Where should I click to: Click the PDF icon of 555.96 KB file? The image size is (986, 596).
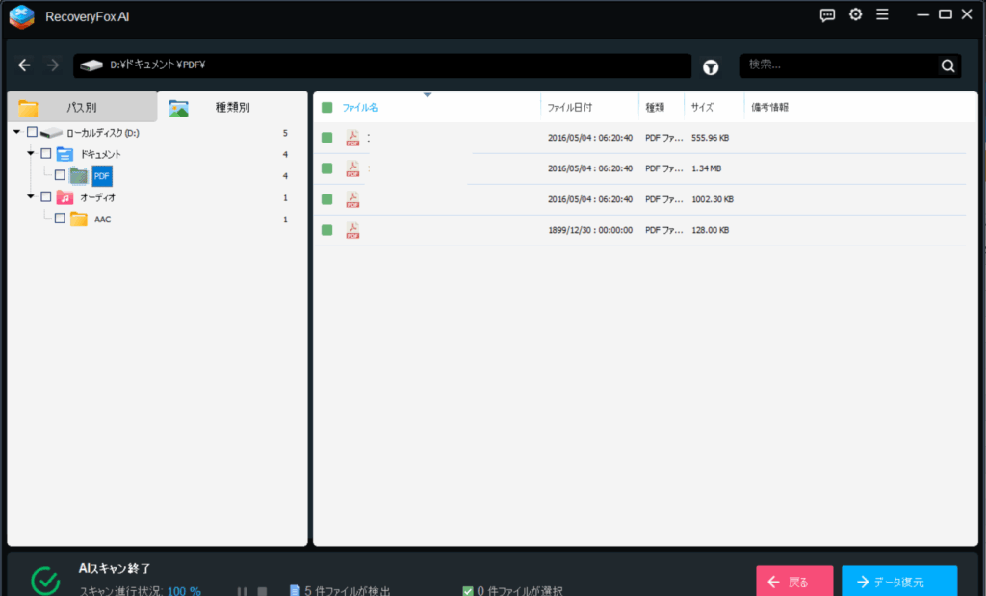tap(353, 138)
